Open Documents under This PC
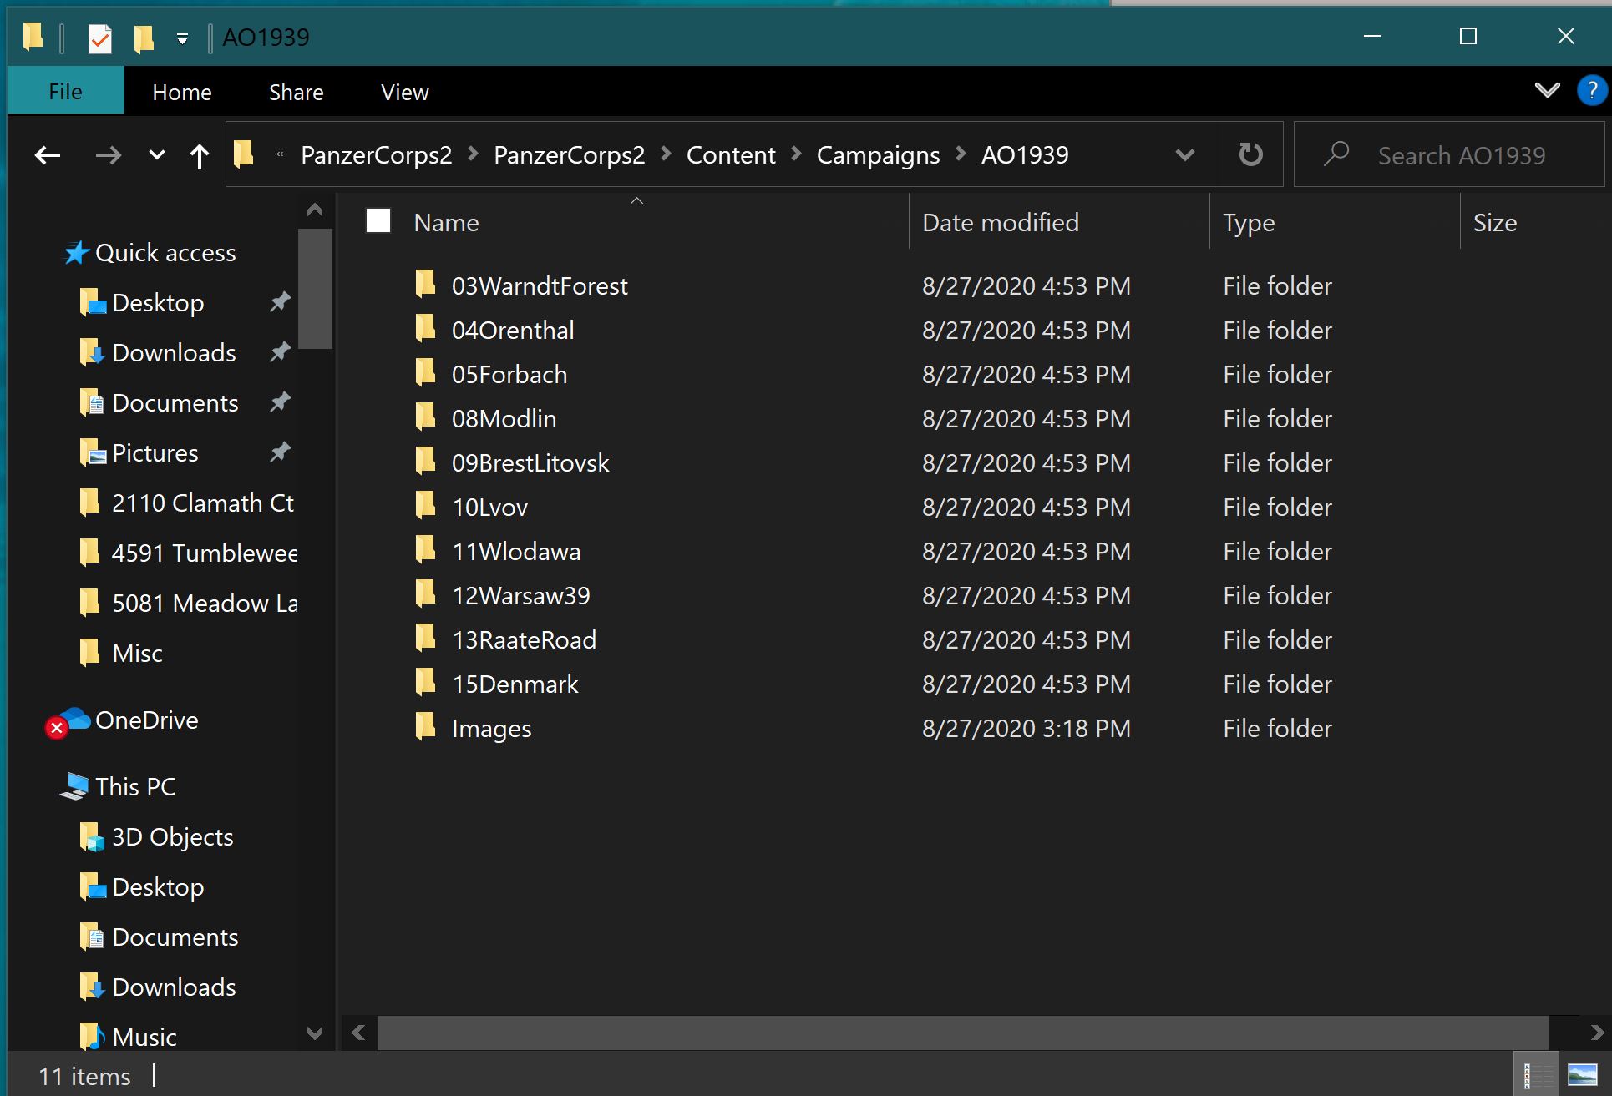Image resolution: width=1612 pixels, height=1096 pixels. [x=175, y=937]
